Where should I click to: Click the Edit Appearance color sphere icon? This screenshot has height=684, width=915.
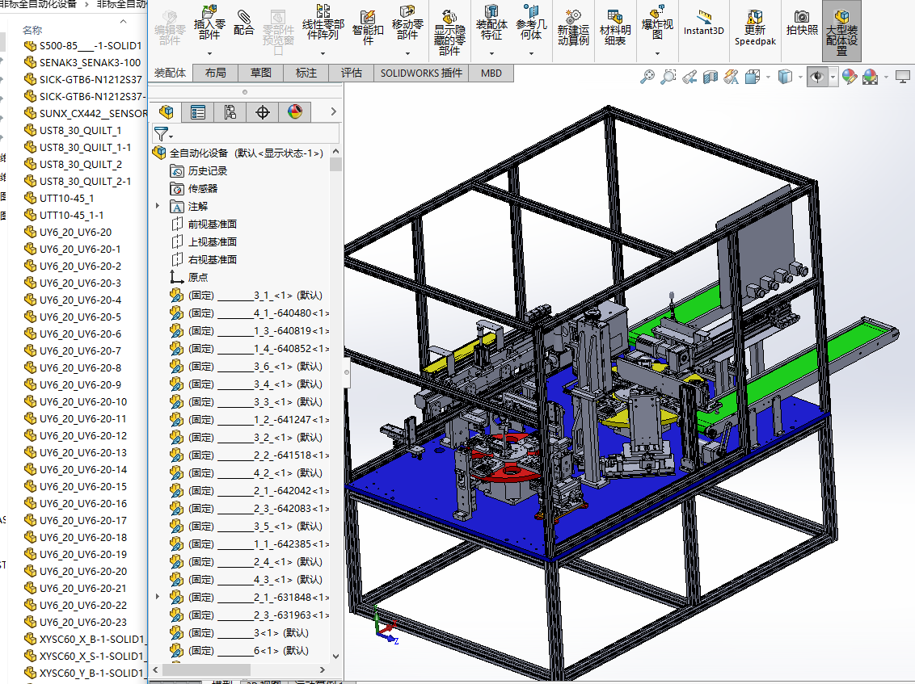point(849,77)
